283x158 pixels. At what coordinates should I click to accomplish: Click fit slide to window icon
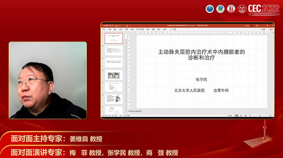coord(274,115)
